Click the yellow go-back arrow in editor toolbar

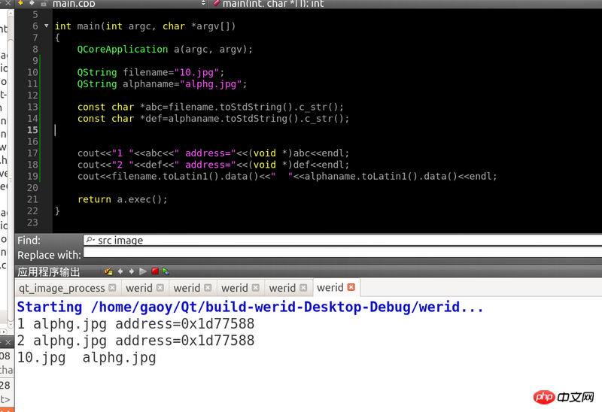tap(19, 4)
